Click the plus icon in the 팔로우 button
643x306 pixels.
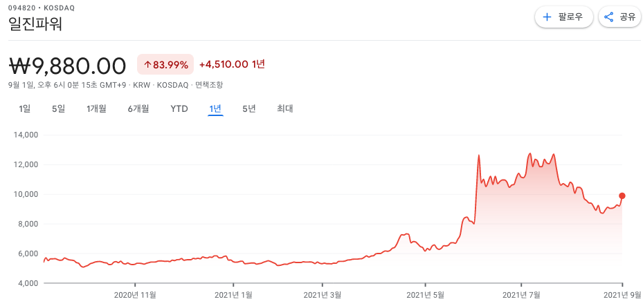[547, 17]
